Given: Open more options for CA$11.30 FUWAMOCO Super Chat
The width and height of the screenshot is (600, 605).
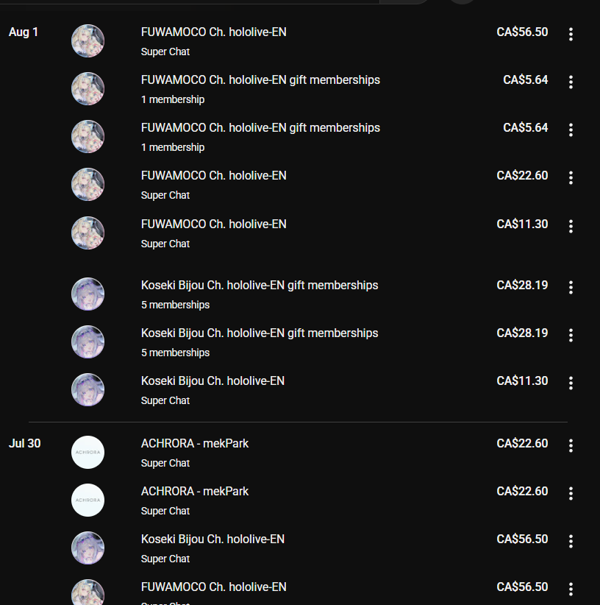Looking at the screenshot, I should pos(571,226).
